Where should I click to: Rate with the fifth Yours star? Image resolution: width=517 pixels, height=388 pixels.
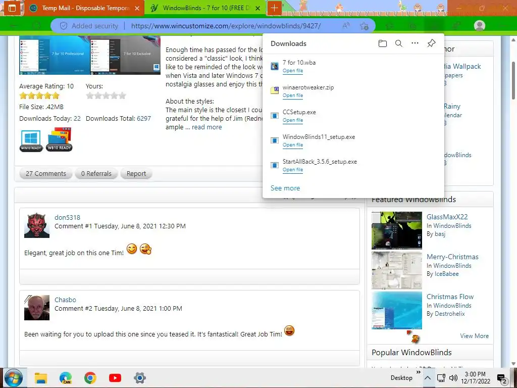[122, 95]
